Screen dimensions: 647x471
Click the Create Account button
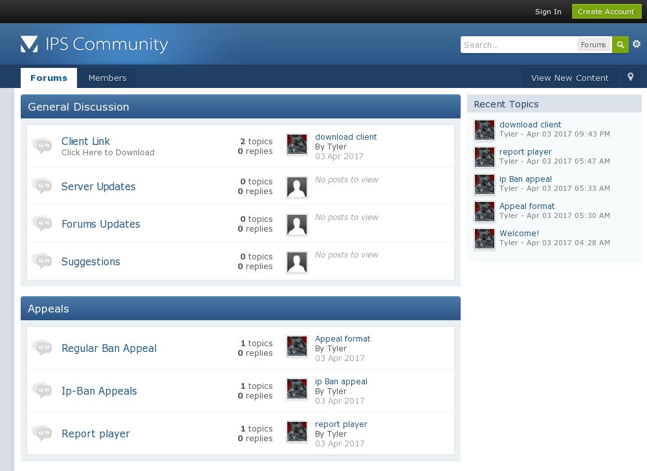click(606, 12)
